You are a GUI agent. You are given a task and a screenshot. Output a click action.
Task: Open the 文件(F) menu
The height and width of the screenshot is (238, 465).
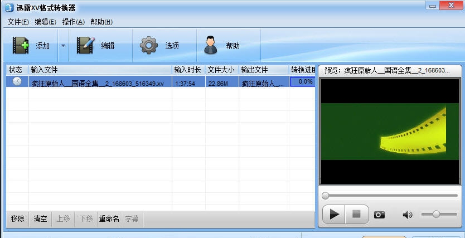pos(18,22)
